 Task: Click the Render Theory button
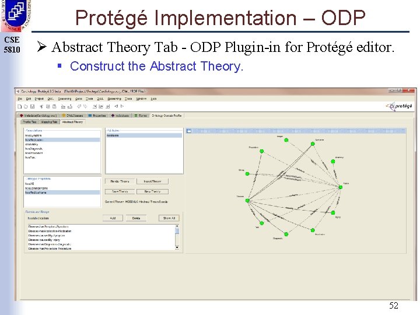pyautogui.click(x=120, y=181)
